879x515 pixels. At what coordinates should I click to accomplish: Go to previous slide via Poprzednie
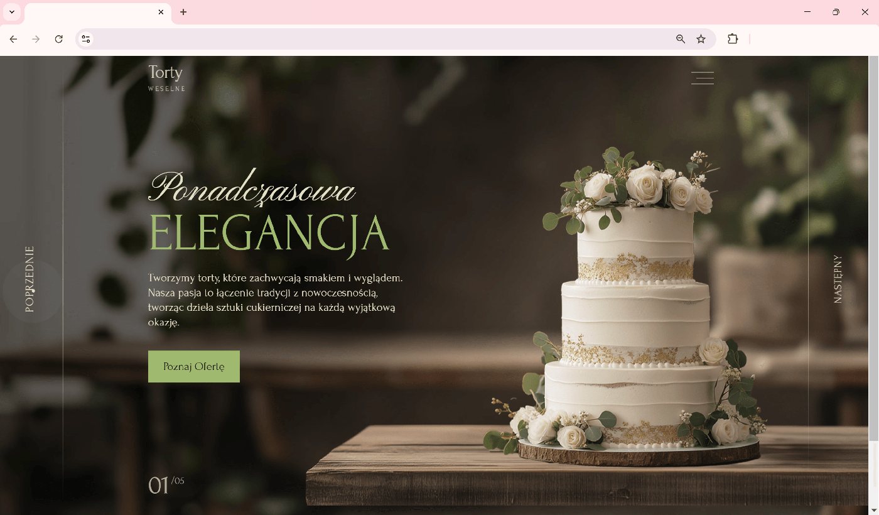[x=30, y=279]
